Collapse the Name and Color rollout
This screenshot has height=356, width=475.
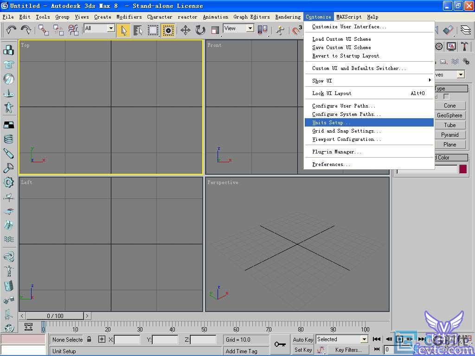point(451,158)
